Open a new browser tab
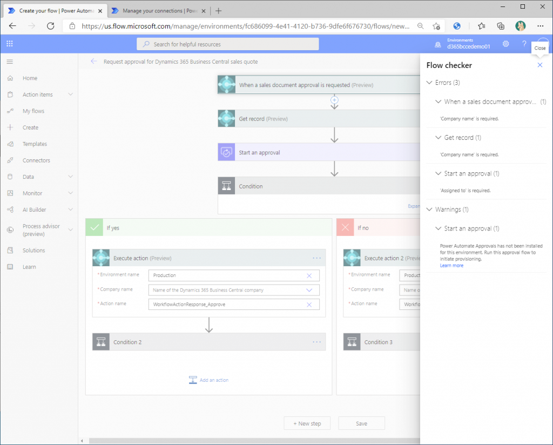553x445 pixels. [x=218, y=11]
